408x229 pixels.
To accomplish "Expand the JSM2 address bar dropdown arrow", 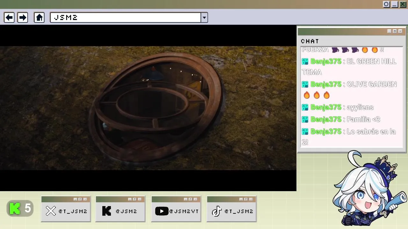I will point(204,17).
